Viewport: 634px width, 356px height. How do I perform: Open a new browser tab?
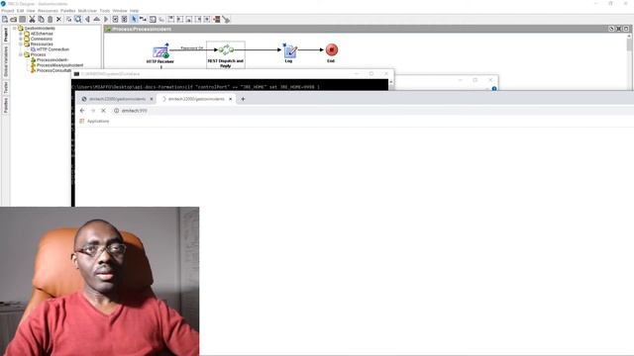click(x=243, y=99)
